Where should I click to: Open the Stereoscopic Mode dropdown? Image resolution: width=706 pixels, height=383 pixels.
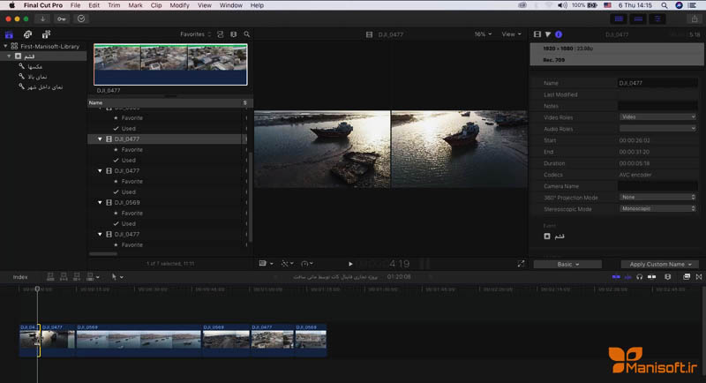[657, 209]
